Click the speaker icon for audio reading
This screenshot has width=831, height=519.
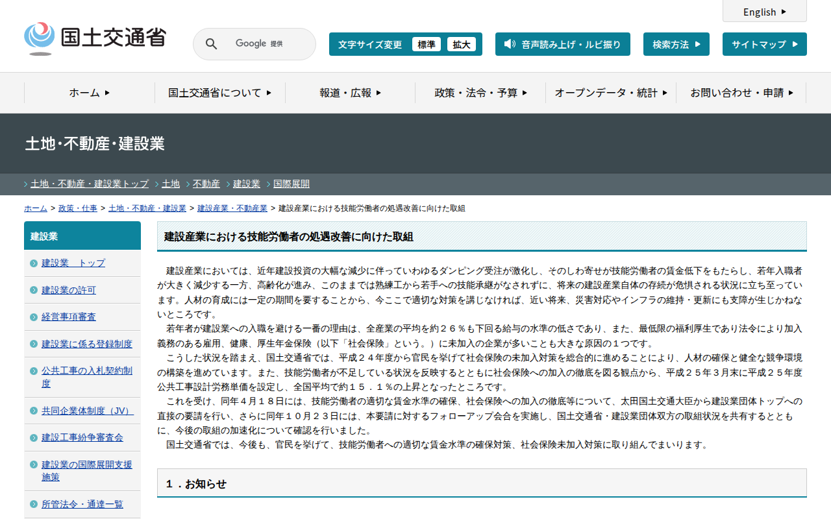coord(510,44)
